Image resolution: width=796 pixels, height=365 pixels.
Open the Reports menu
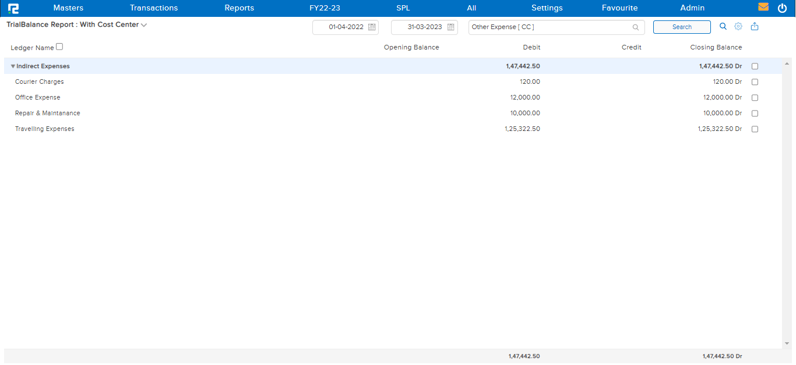click(x=239, y=8)
